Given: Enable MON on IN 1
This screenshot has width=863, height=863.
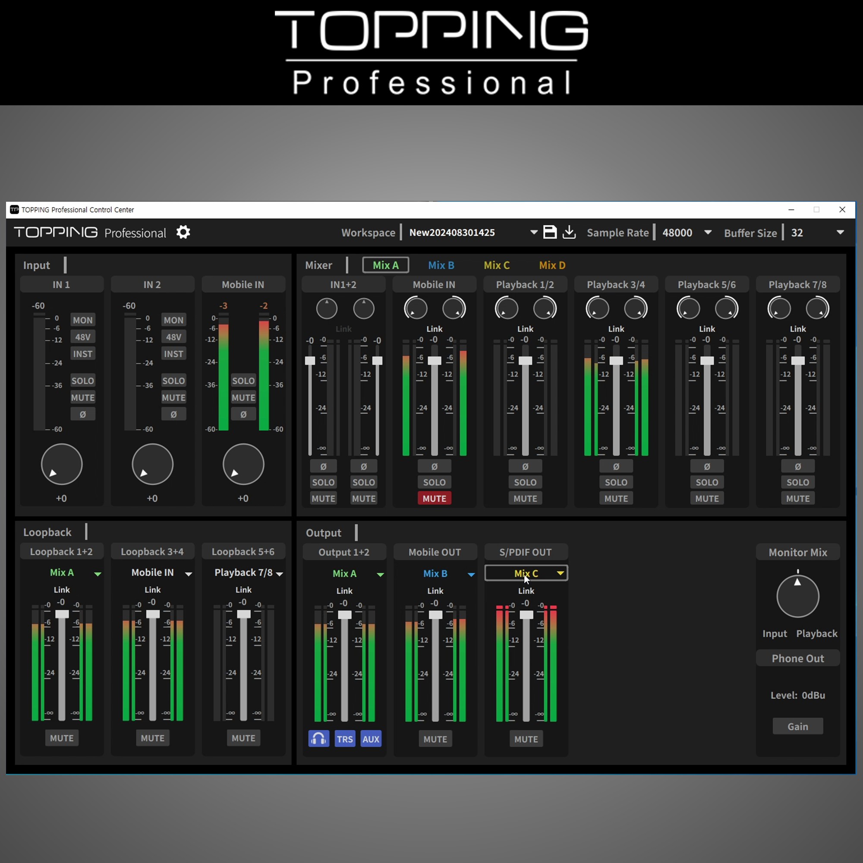Looking at the screenshot, I should click(x=83, y=320).
